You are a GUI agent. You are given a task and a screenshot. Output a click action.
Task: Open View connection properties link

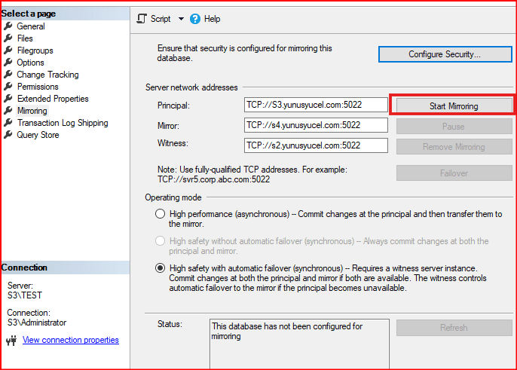[71, 340]
